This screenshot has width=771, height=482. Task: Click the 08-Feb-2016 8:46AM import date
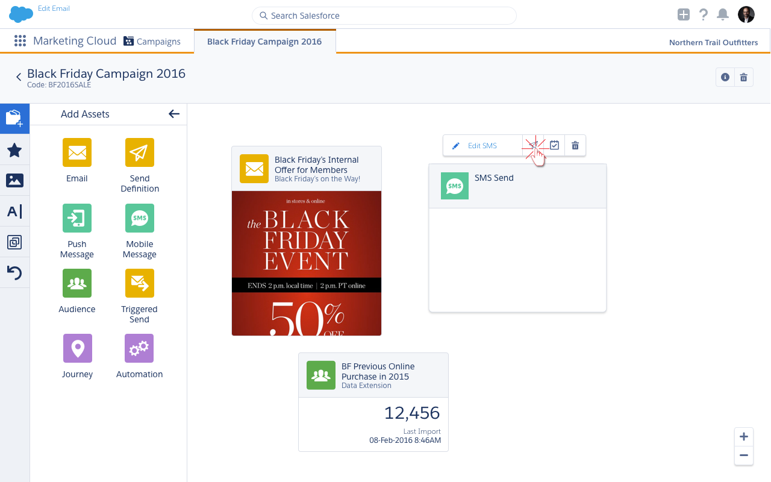pyautogui.click(x=405, y=440)
